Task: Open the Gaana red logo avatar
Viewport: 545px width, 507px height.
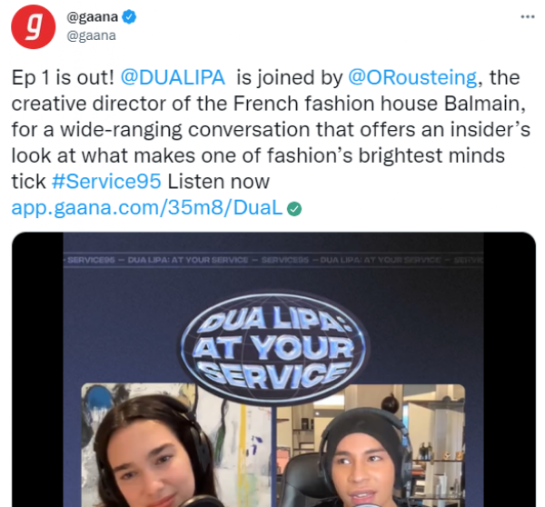Action: [33, 26]
